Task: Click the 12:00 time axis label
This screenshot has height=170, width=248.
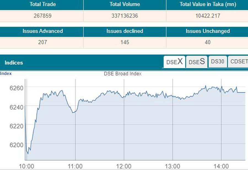Action: [124, 166]
